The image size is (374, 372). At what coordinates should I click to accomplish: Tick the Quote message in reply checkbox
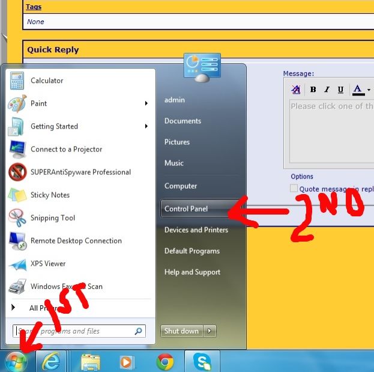pos(294,188)
